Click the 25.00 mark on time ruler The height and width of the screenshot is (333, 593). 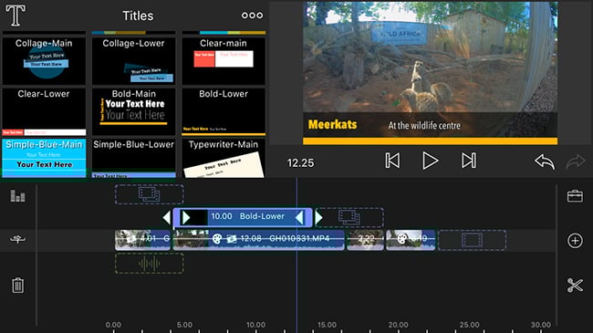[x=469, y=325]
